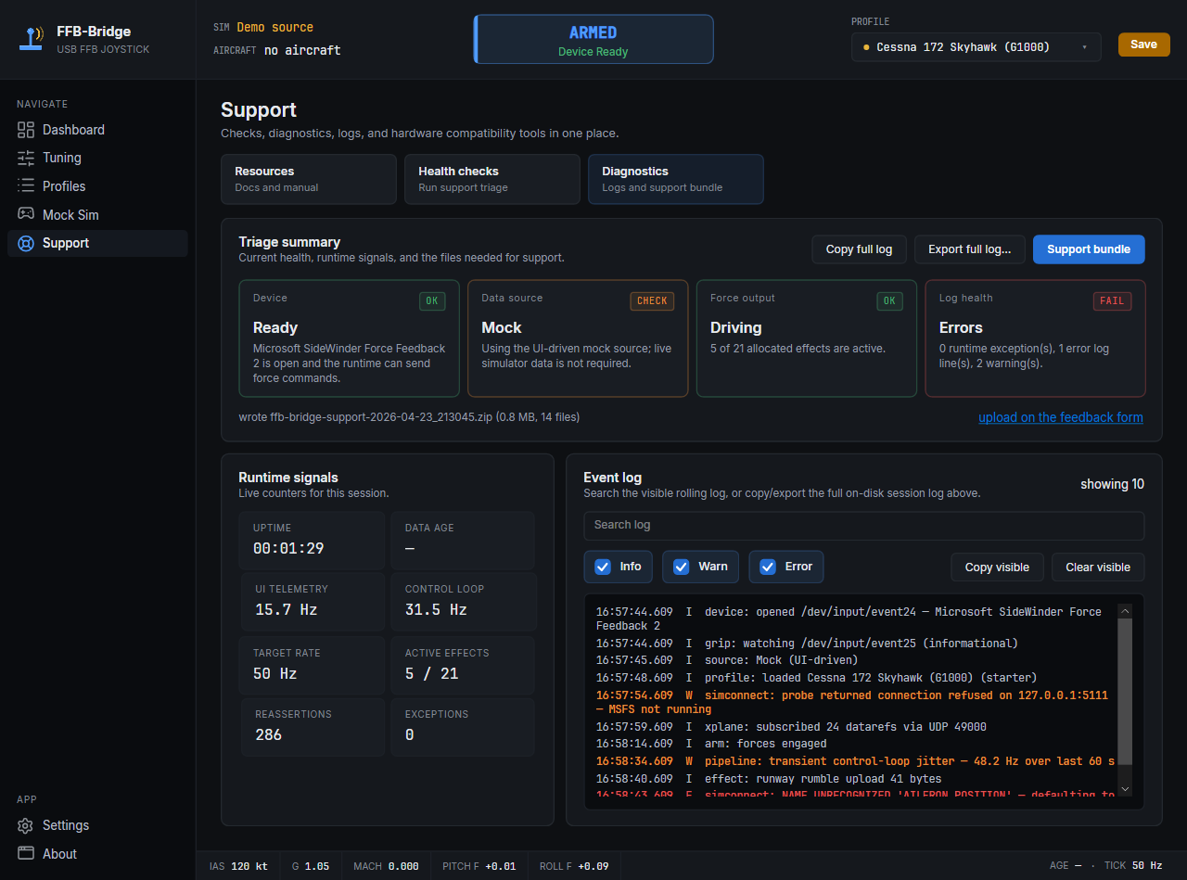Viewport: 1187px width, 880px height.
Task: Click the EXCEPTIONS 0 tile
Action: (463, 727)
